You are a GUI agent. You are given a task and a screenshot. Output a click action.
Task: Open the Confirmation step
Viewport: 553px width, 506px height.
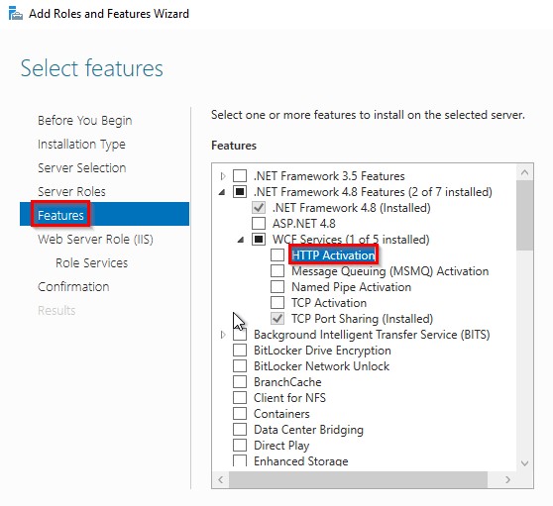click(73, 287)
